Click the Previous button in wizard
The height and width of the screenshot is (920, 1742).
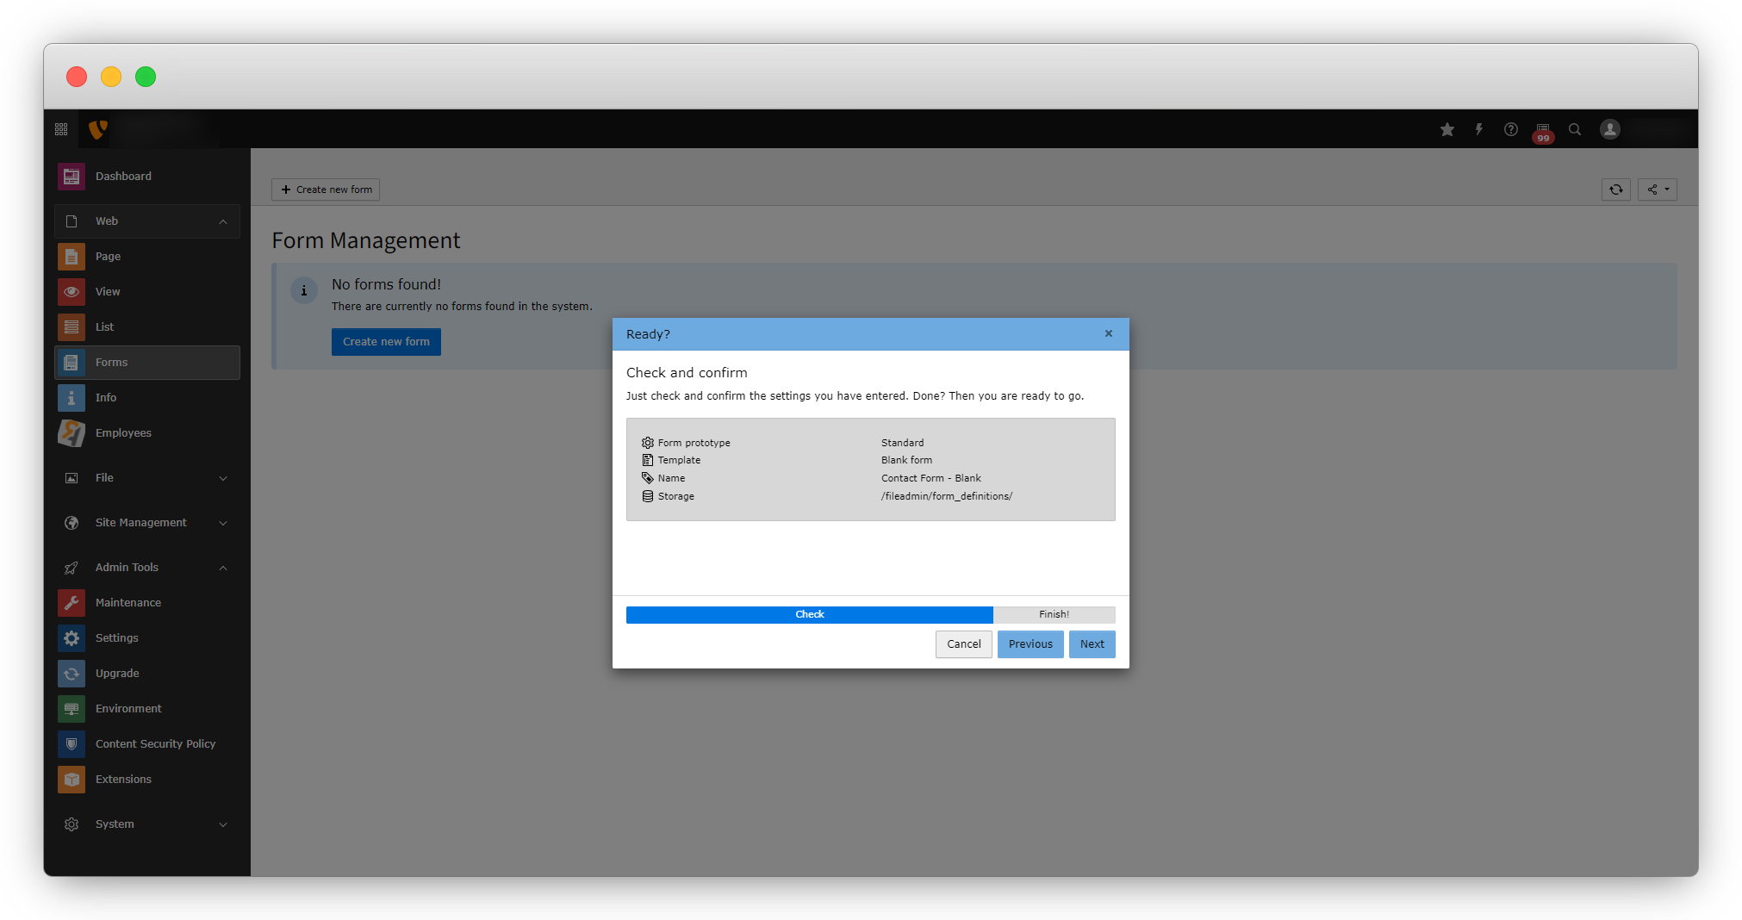click(x=1030, y=644)
